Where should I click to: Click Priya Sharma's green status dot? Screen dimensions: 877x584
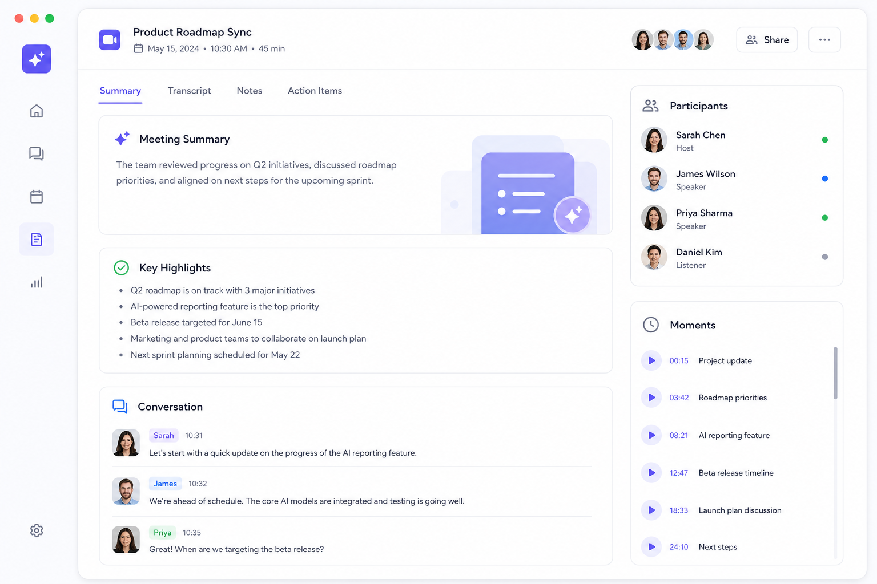824,218
